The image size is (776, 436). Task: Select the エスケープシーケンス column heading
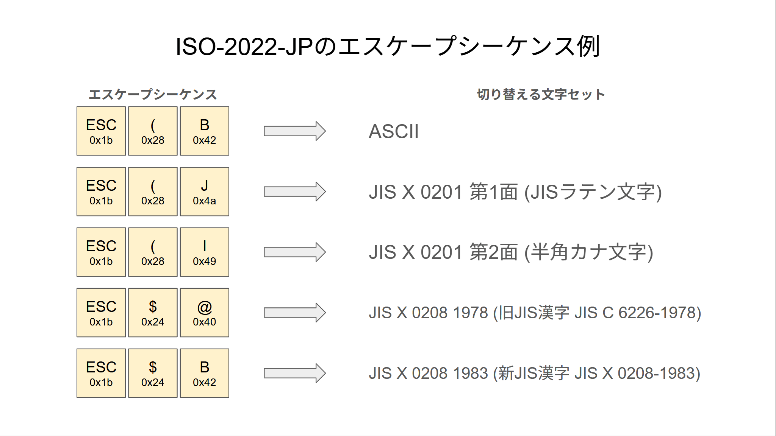(153, 94)
